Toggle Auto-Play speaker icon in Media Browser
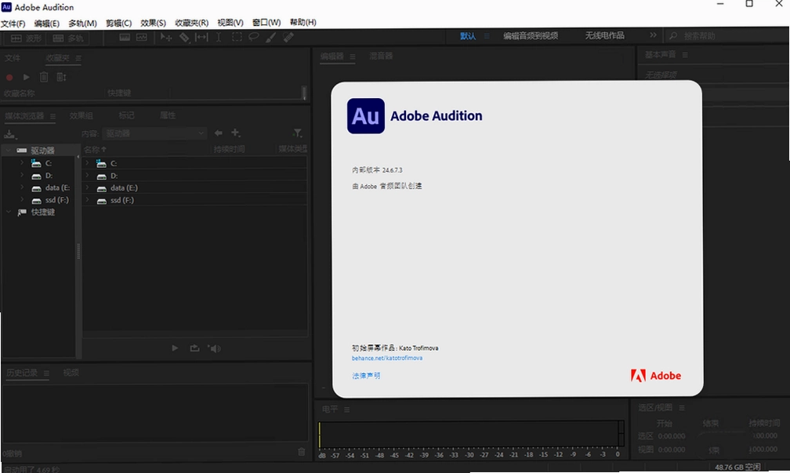This screenshot has width=790, height=473. click(214, 348)
